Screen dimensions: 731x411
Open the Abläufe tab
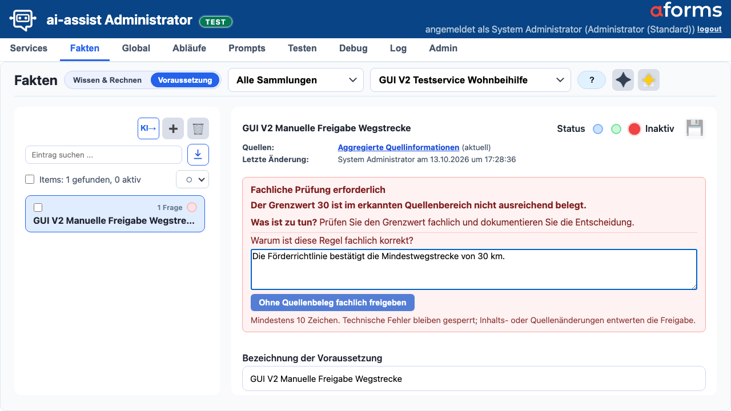coord(189,49)
